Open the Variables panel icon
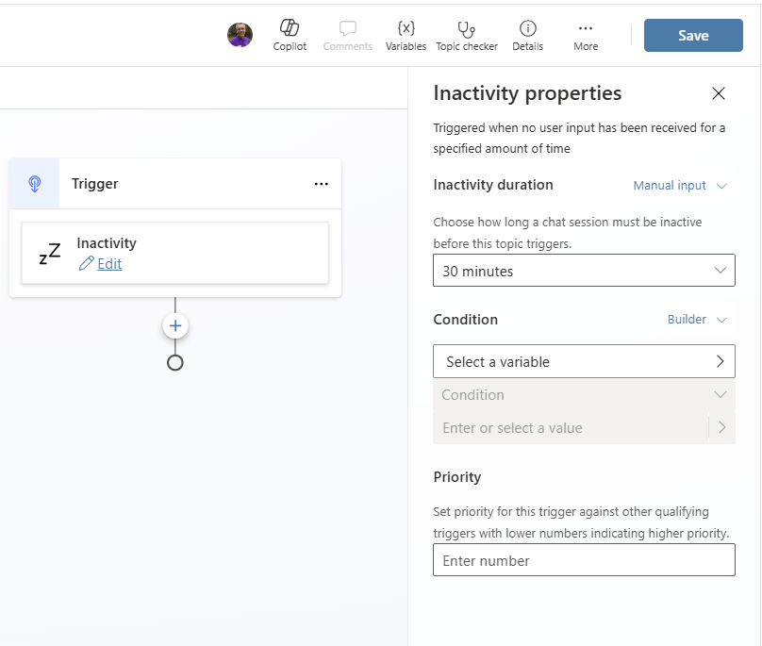This screenshot has width=762, height=646. click(x=406, y=35)
